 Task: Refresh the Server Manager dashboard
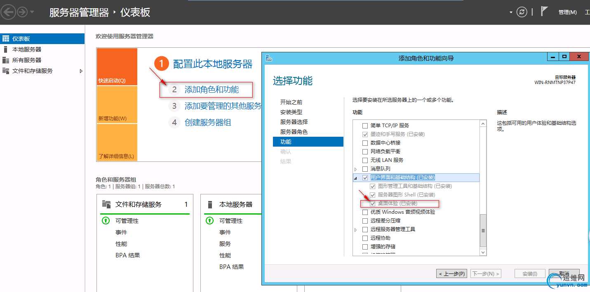(522, 12)
